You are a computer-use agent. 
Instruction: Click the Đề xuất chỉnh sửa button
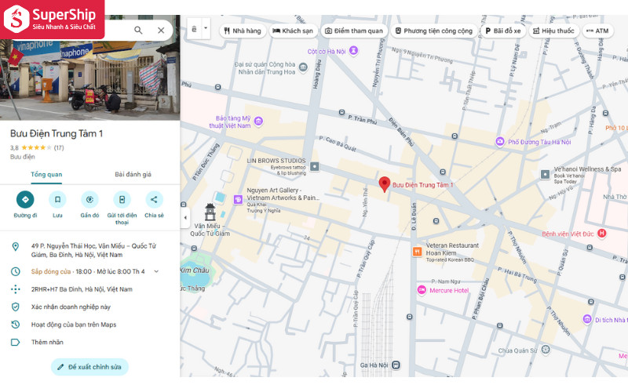[x=89, y=367]
